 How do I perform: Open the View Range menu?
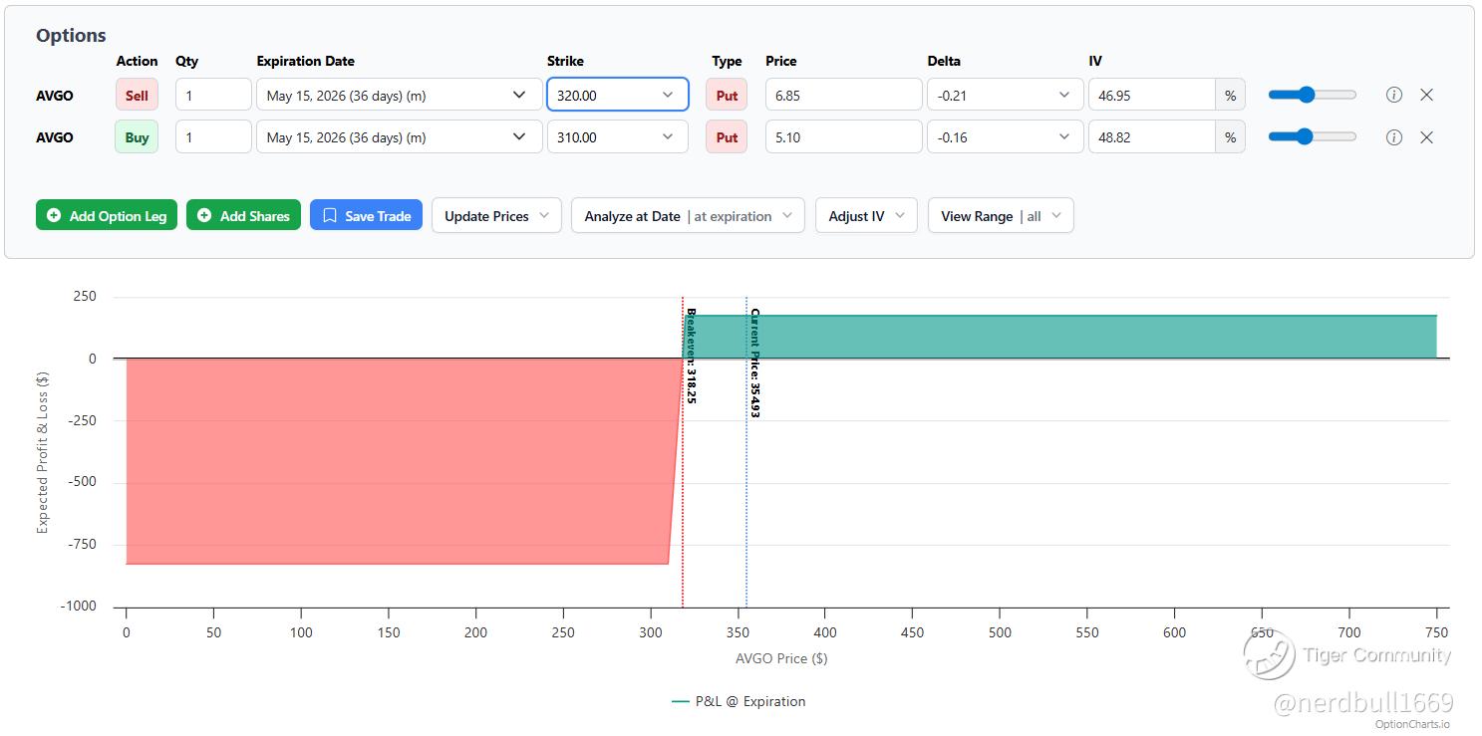tap(1001, 216)
